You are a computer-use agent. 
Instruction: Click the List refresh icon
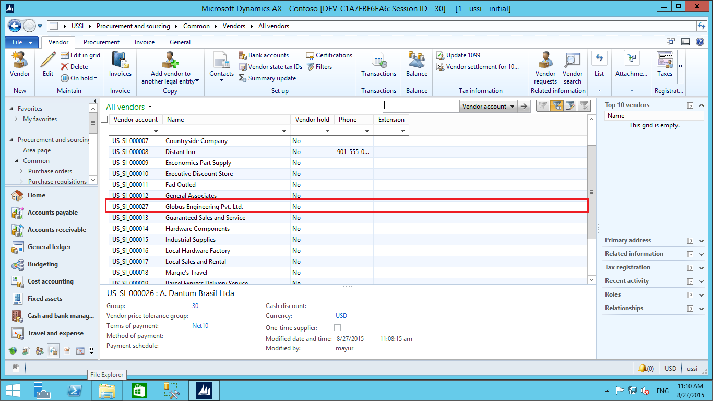[599, 58]
